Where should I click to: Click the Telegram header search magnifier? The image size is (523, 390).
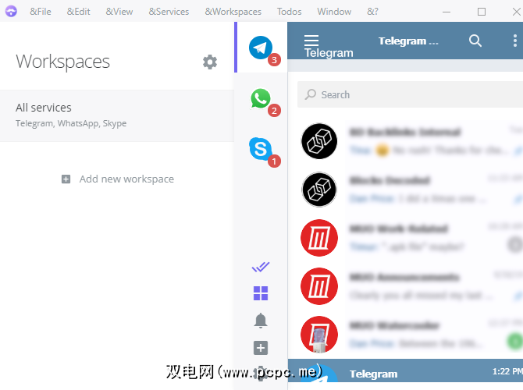tap(475, 41)
